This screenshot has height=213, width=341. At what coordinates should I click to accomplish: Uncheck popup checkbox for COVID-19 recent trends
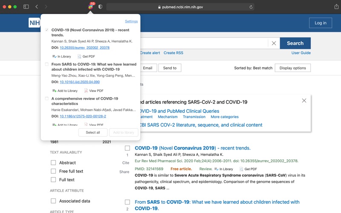46,30
